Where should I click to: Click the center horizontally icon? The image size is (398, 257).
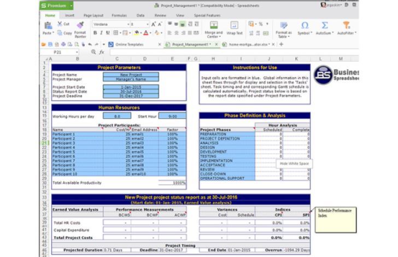point(176,33)
